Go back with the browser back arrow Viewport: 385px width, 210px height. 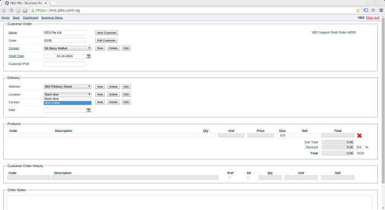coord(4,10)
